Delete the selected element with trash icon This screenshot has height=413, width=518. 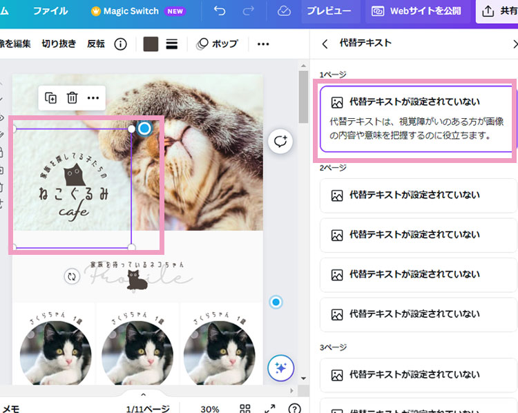click(x=72, y=98)
